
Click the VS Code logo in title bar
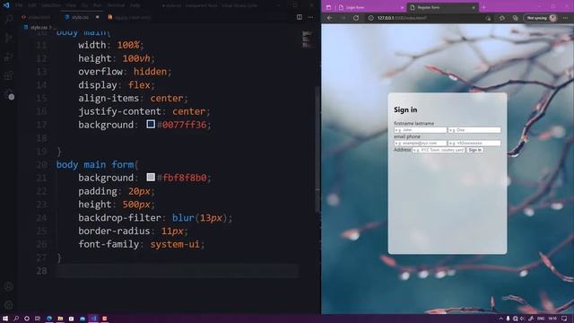coord(6,5)
